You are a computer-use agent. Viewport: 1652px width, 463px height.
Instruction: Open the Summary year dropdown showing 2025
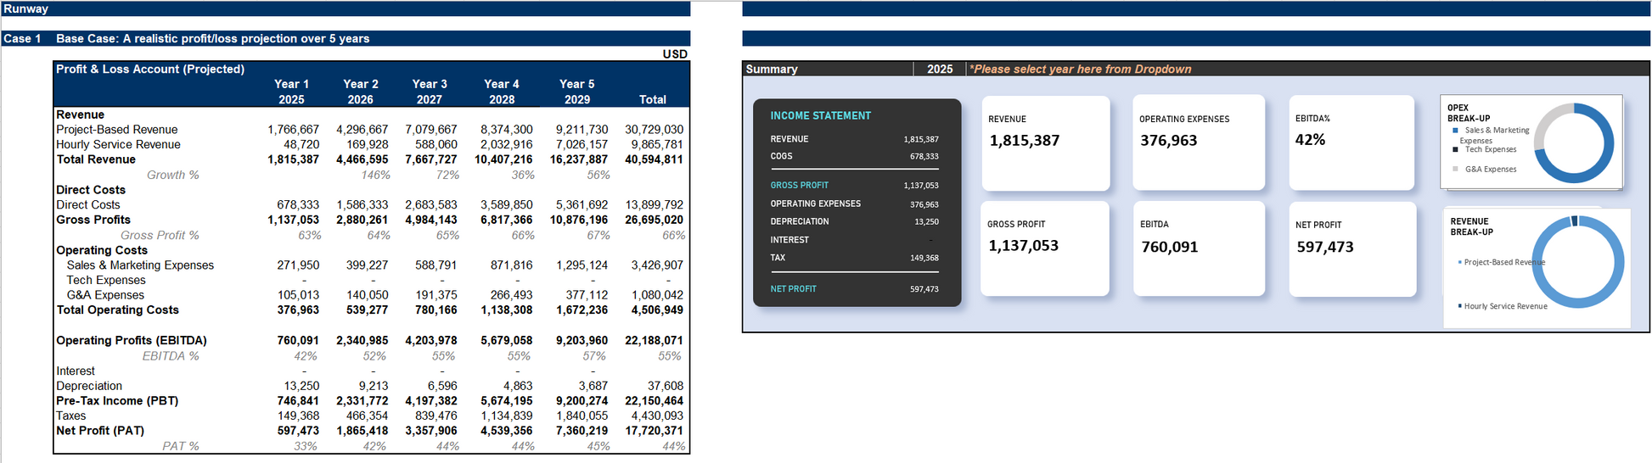pos(939,70)
